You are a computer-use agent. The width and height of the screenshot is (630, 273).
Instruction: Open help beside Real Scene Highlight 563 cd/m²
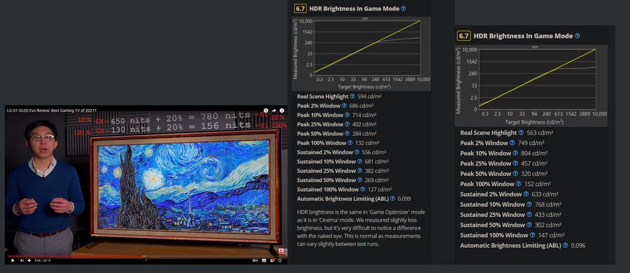(x=521, y=132)
